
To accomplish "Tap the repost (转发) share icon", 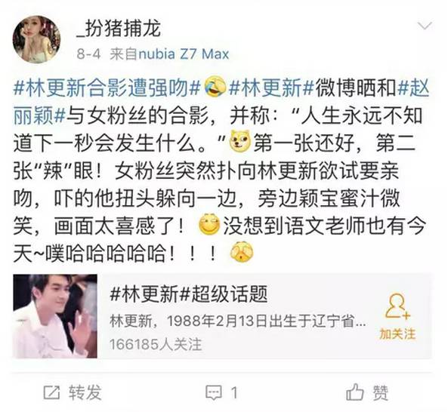I will 52,392.
